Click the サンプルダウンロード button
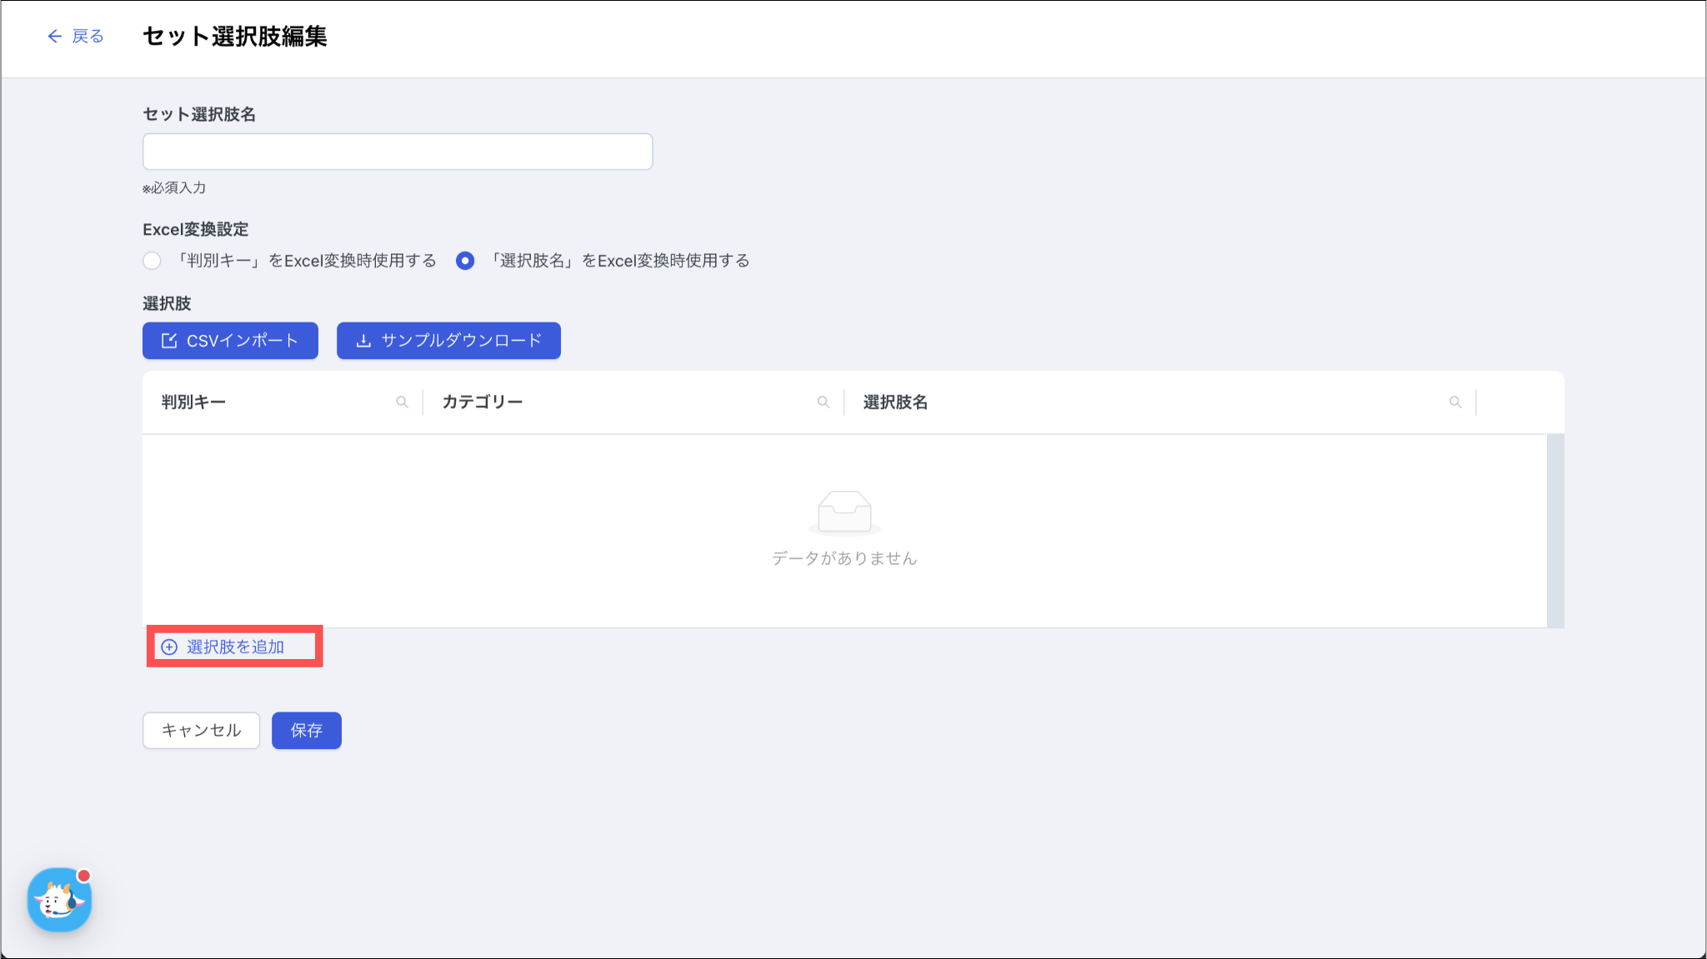This screenshot has width=1707, height=959. tap(448, 341)
